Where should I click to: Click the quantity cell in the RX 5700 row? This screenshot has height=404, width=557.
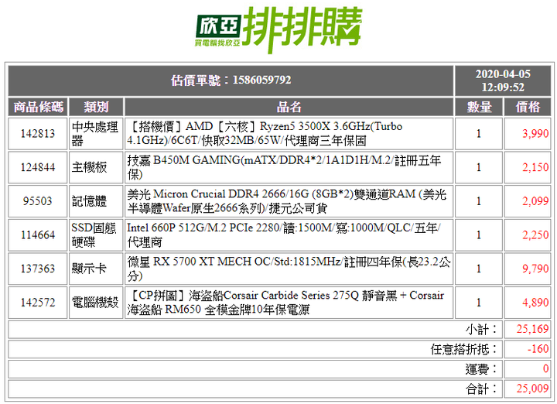point(479,269)
